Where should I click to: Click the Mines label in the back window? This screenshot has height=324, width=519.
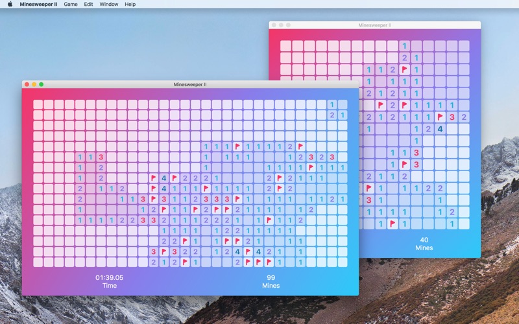[424, 248]
